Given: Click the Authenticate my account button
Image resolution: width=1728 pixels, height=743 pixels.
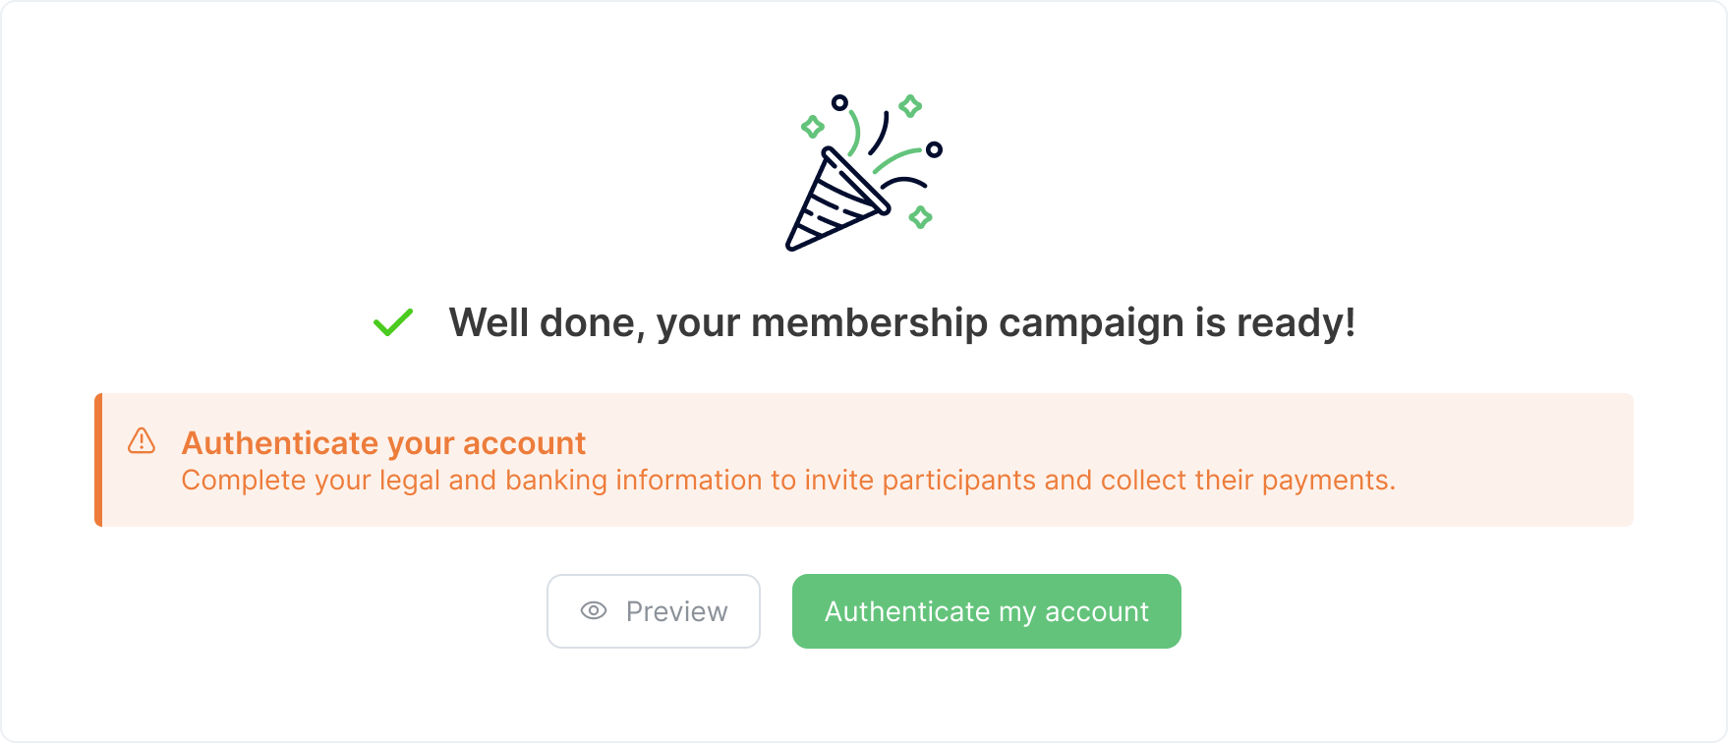Looking at the screenshot, I should 986,610.
